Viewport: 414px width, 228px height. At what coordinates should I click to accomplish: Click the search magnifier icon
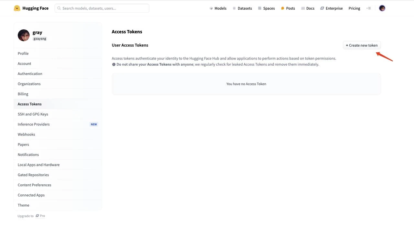[59, 8]
